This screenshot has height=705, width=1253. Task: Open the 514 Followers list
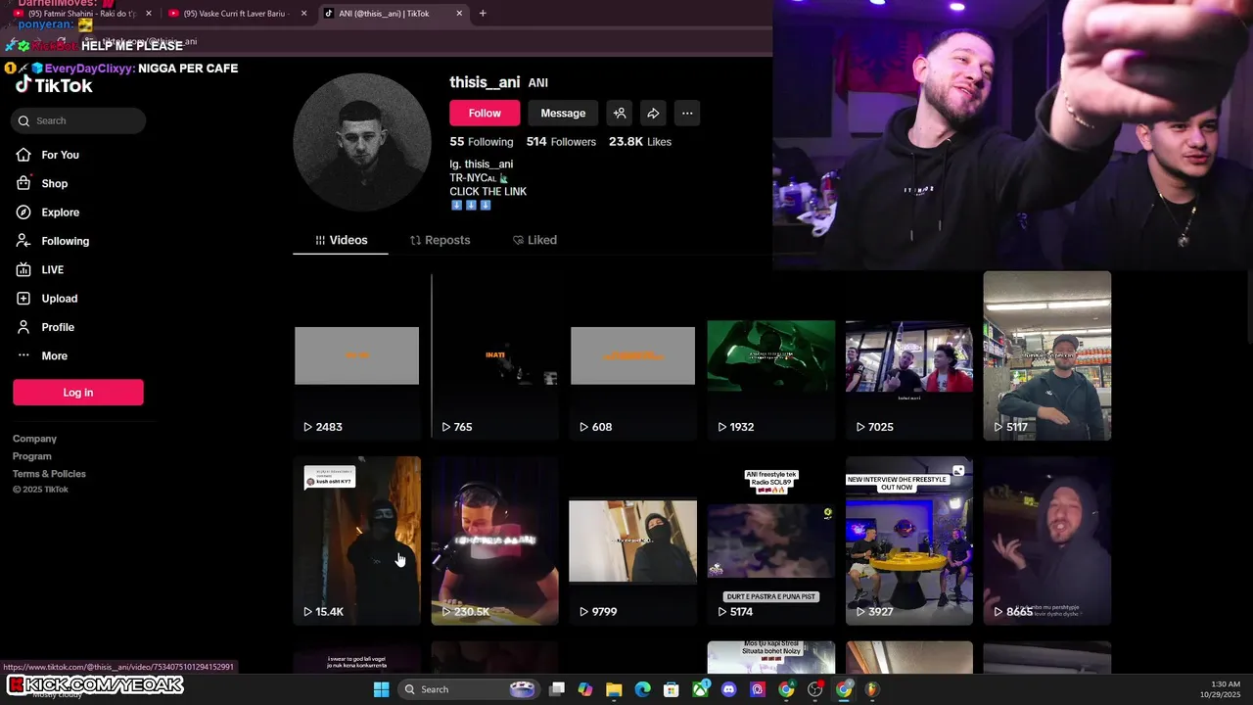coord(561,142)
